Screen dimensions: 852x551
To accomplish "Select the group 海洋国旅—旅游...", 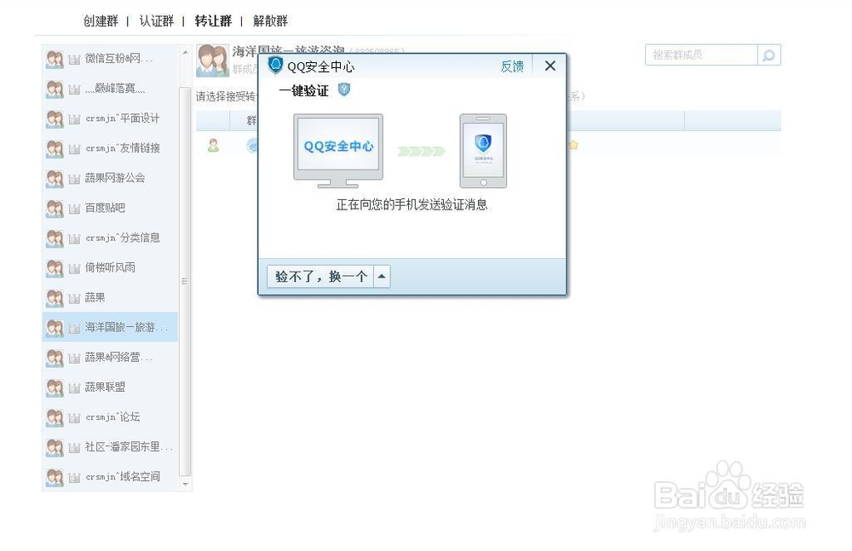I will click(110, 327).
